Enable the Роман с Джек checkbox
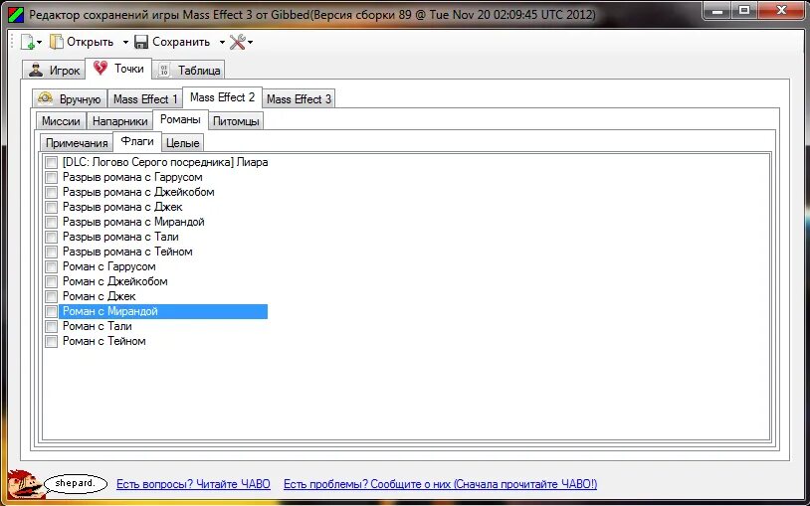The image size is (810, 506). point(51,297)
